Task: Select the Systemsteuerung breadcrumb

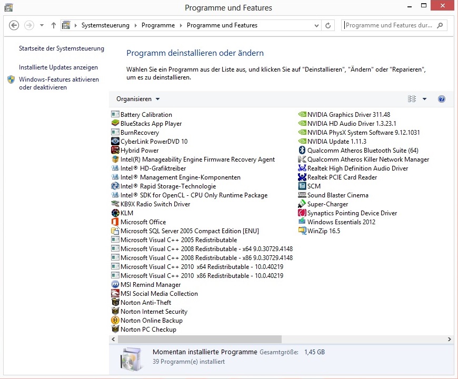Action: click(x=105, y=25)
